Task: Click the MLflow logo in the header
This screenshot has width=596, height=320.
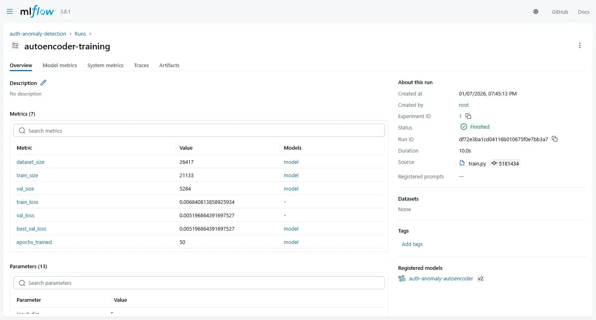Action: (x=38, y=11)
